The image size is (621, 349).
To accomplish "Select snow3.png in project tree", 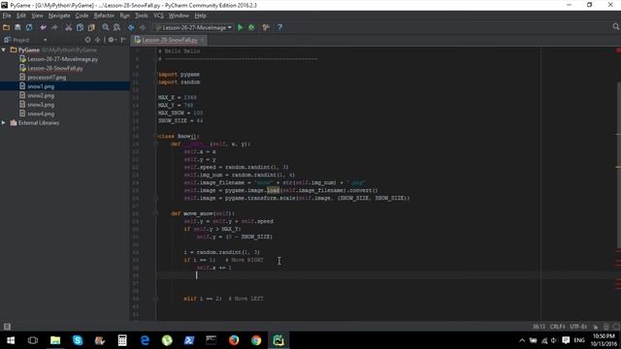I will (x=41, y=105).
